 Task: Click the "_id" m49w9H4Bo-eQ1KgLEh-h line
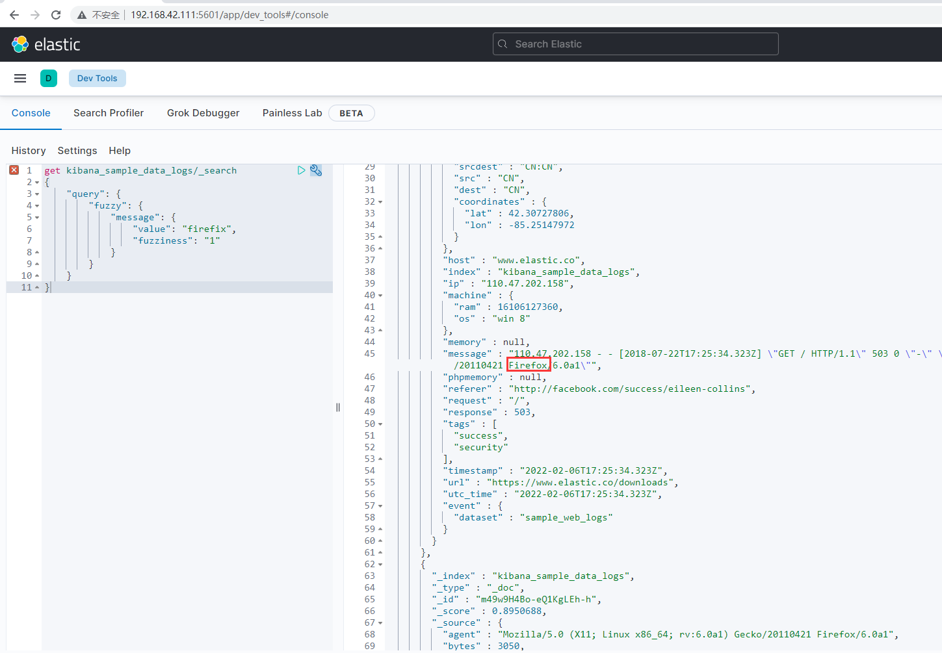[x=517, y=600]
